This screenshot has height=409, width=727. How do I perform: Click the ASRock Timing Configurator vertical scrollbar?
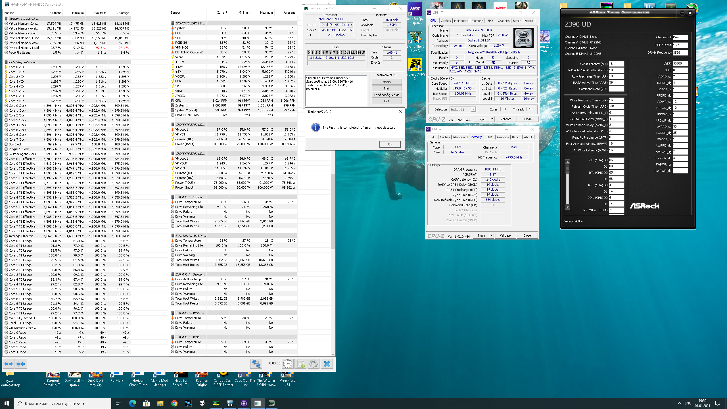[x=568, y=185]
